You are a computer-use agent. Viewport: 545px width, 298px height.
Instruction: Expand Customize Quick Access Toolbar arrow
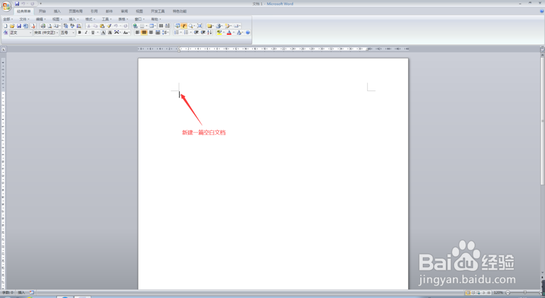point(41,3)
